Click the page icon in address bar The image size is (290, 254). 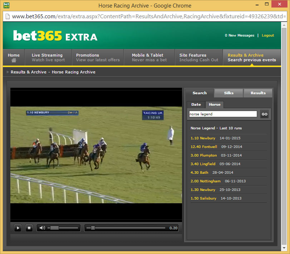[x=8, y=16]
